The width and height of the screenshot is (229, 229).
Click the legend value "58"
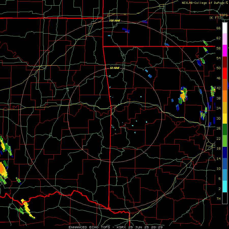coord(219,48)
